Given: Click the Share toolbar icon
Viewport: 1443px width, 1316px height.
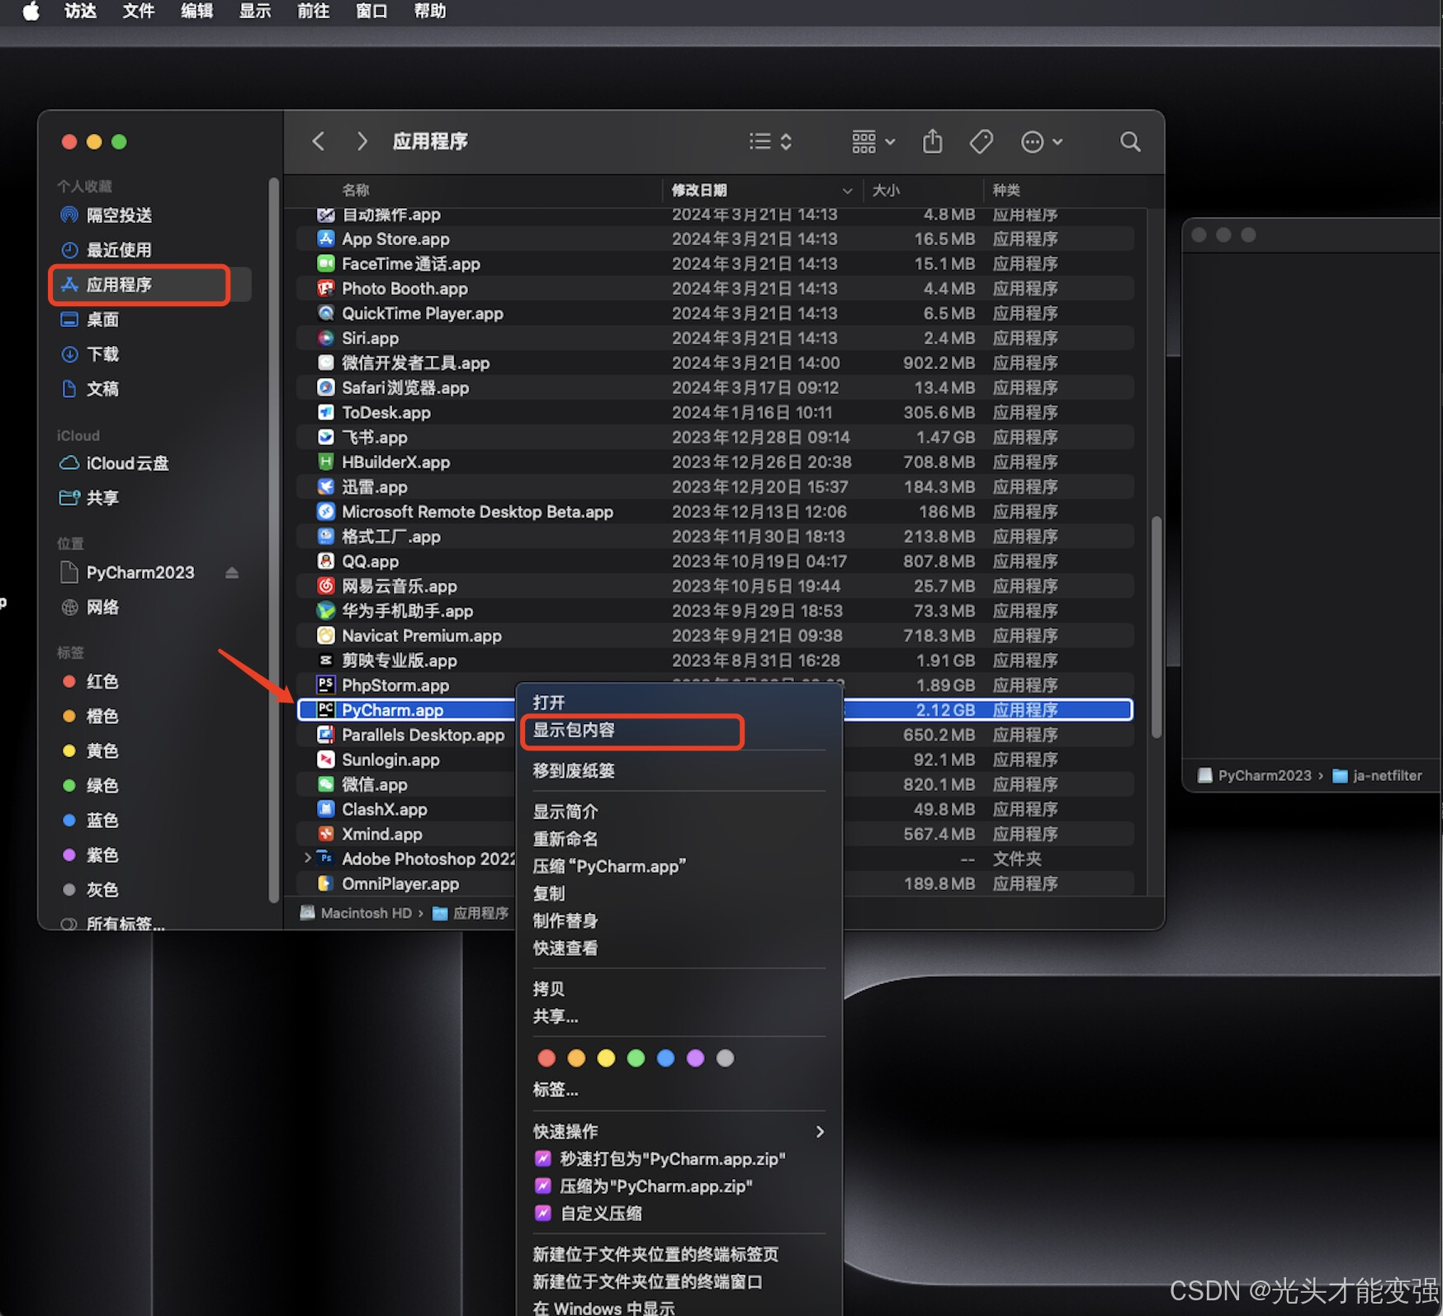Looking at the screenshot, I should 933,141.
